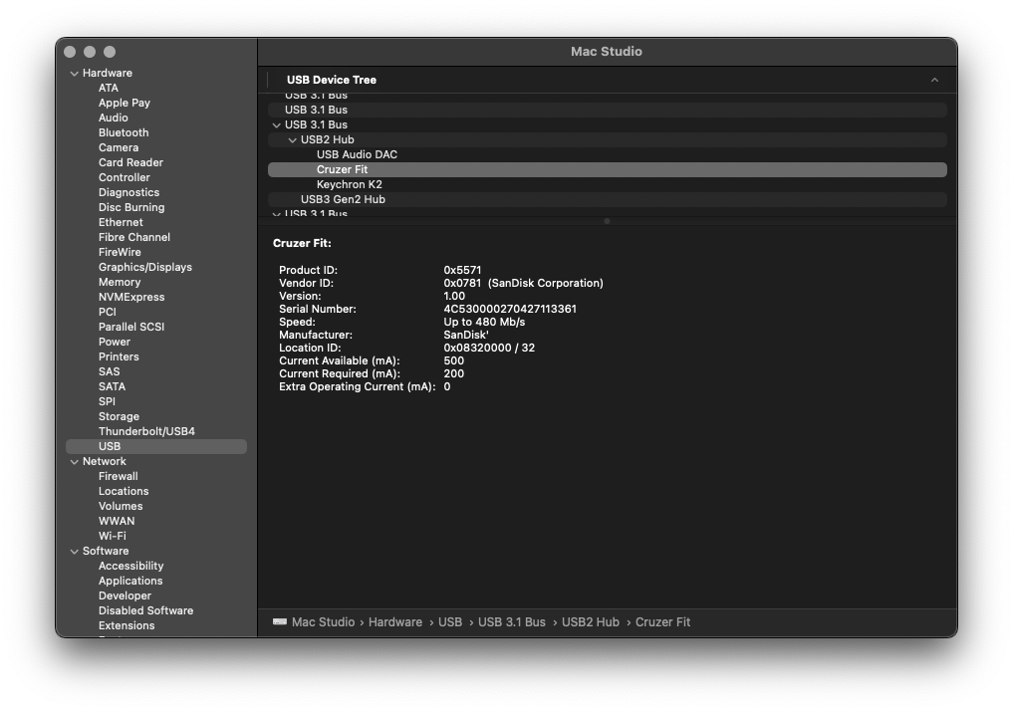Screen dimensions: 1013x711
Task: Collapse the Network section chevron
Action: pyautogui.click(x=75, y=462)
